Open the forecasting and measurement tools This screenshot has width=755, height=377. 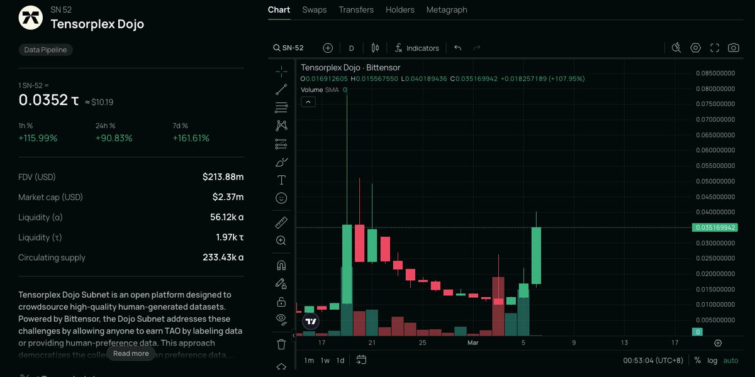(281, 144)
